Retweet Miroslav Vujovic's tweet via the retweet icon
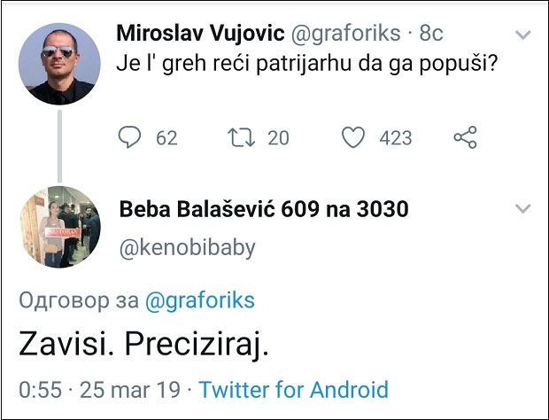The height and width of the screenshot is (420, 549). pos(239,137)
